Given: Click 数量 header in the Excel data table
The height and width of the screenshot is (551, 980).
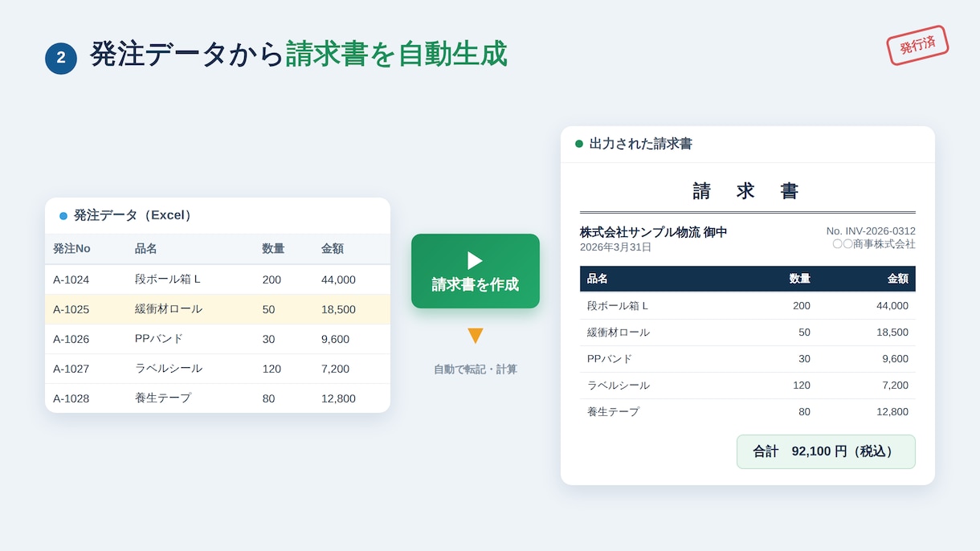Looking at the screenshot, I should (273, 249).
